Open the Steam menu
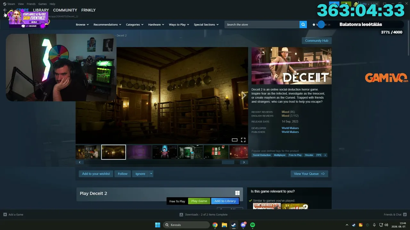The image size is (410, 230). (11, 4)
